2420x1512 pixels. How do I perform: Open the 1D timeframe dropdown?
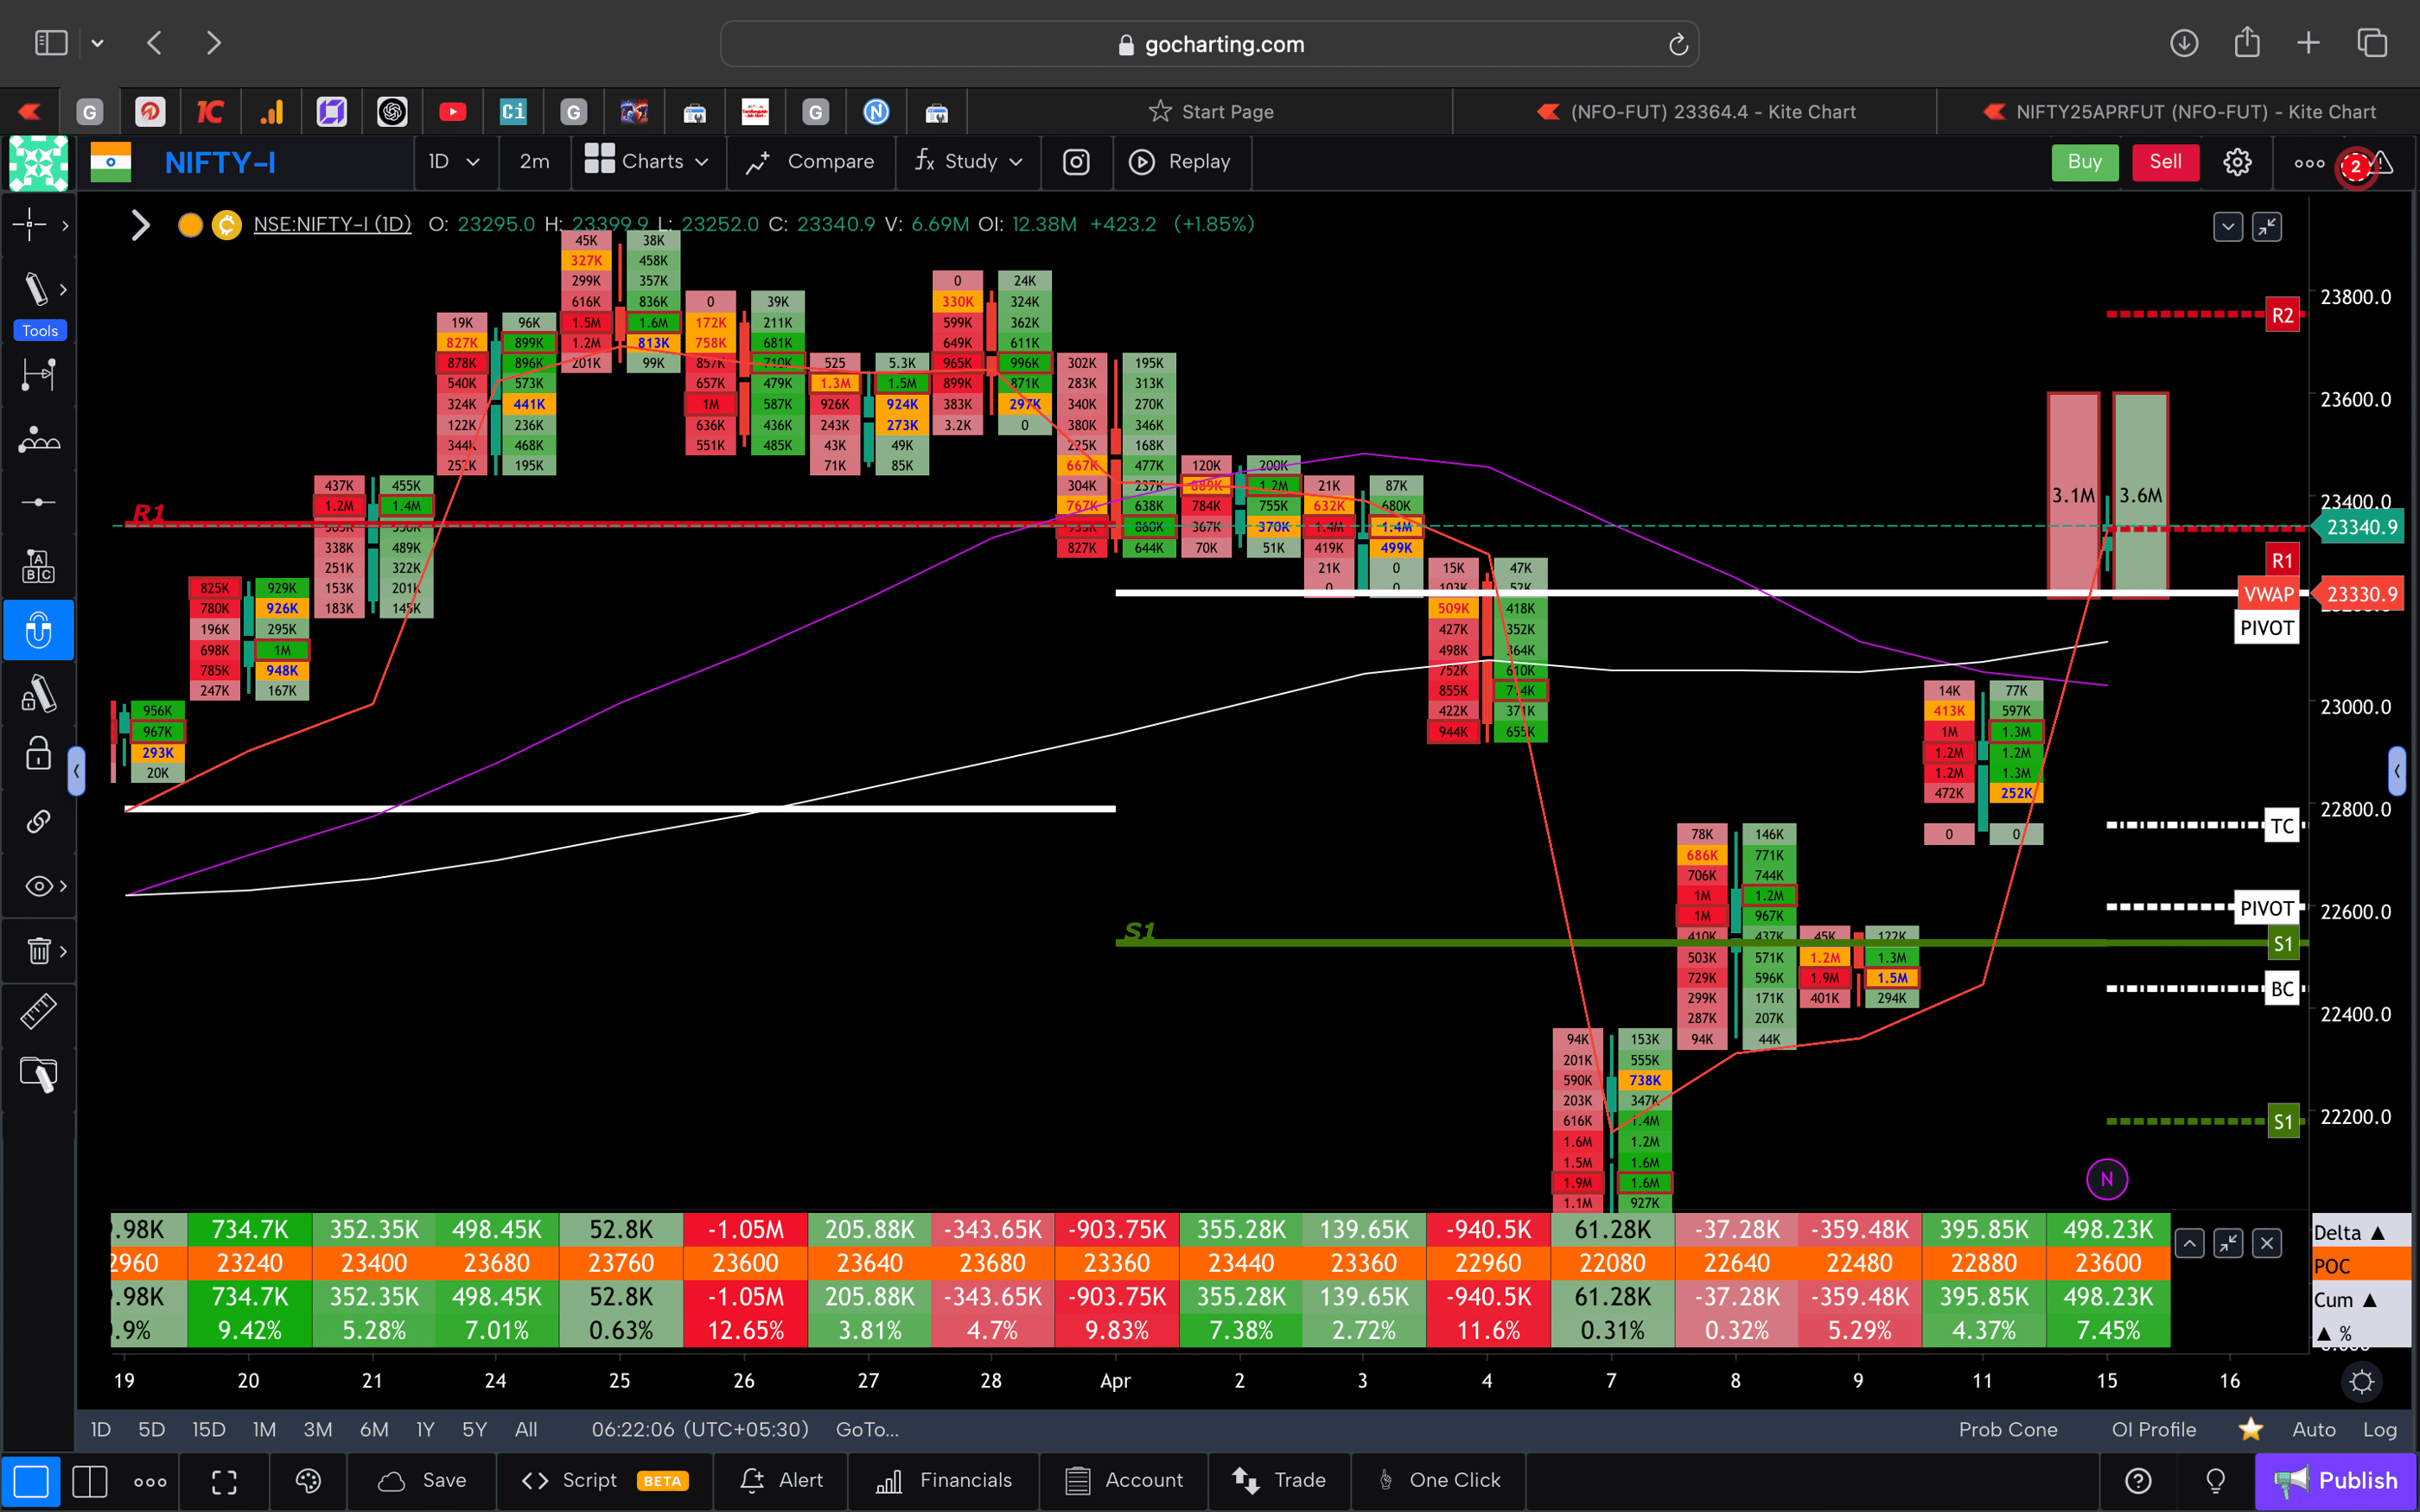pos(455,161)
